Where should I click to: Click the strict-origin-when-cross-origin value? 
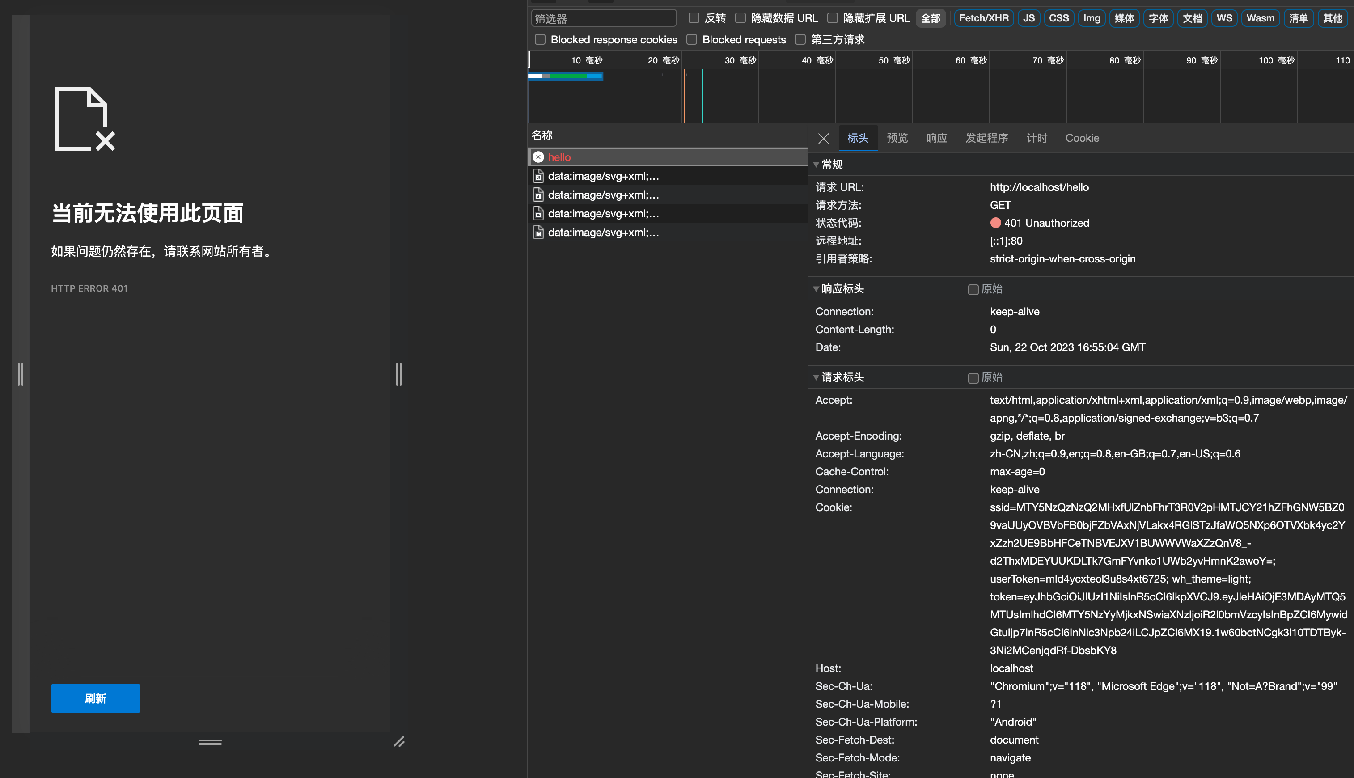(x=1063, y=258)
